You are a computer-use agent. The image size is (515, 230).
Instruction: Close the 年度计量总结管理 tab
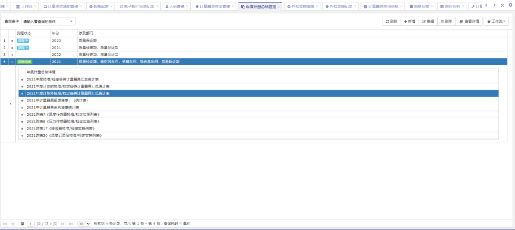point(279,7)
